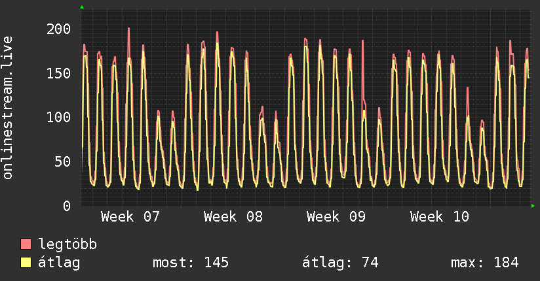Select the legtöbb legend label
Screen dimensions: 540x281
coord(67,244)
